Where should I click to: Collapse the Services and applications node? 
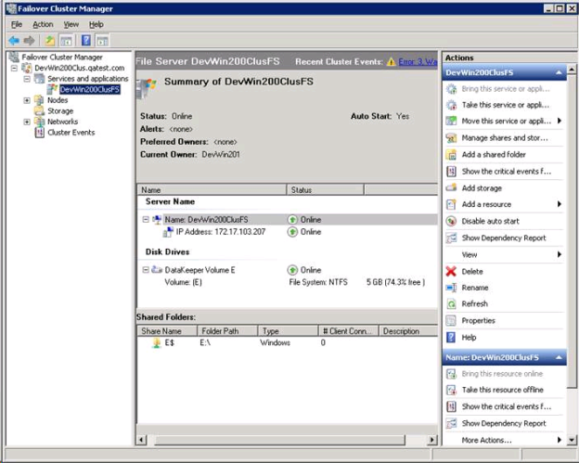point(27,79)
